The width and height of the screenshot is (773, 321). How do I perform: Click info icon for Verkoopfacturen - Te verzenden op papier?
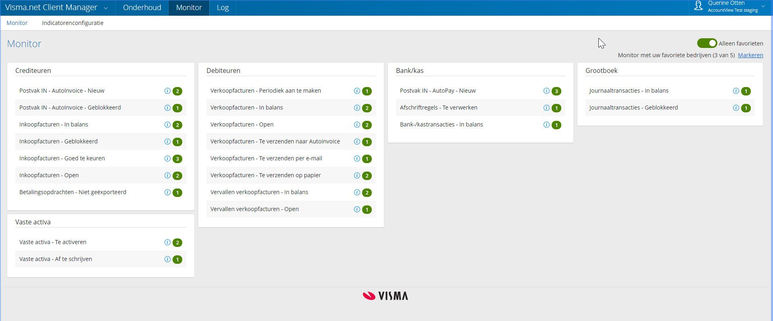(x=357, y=176)
